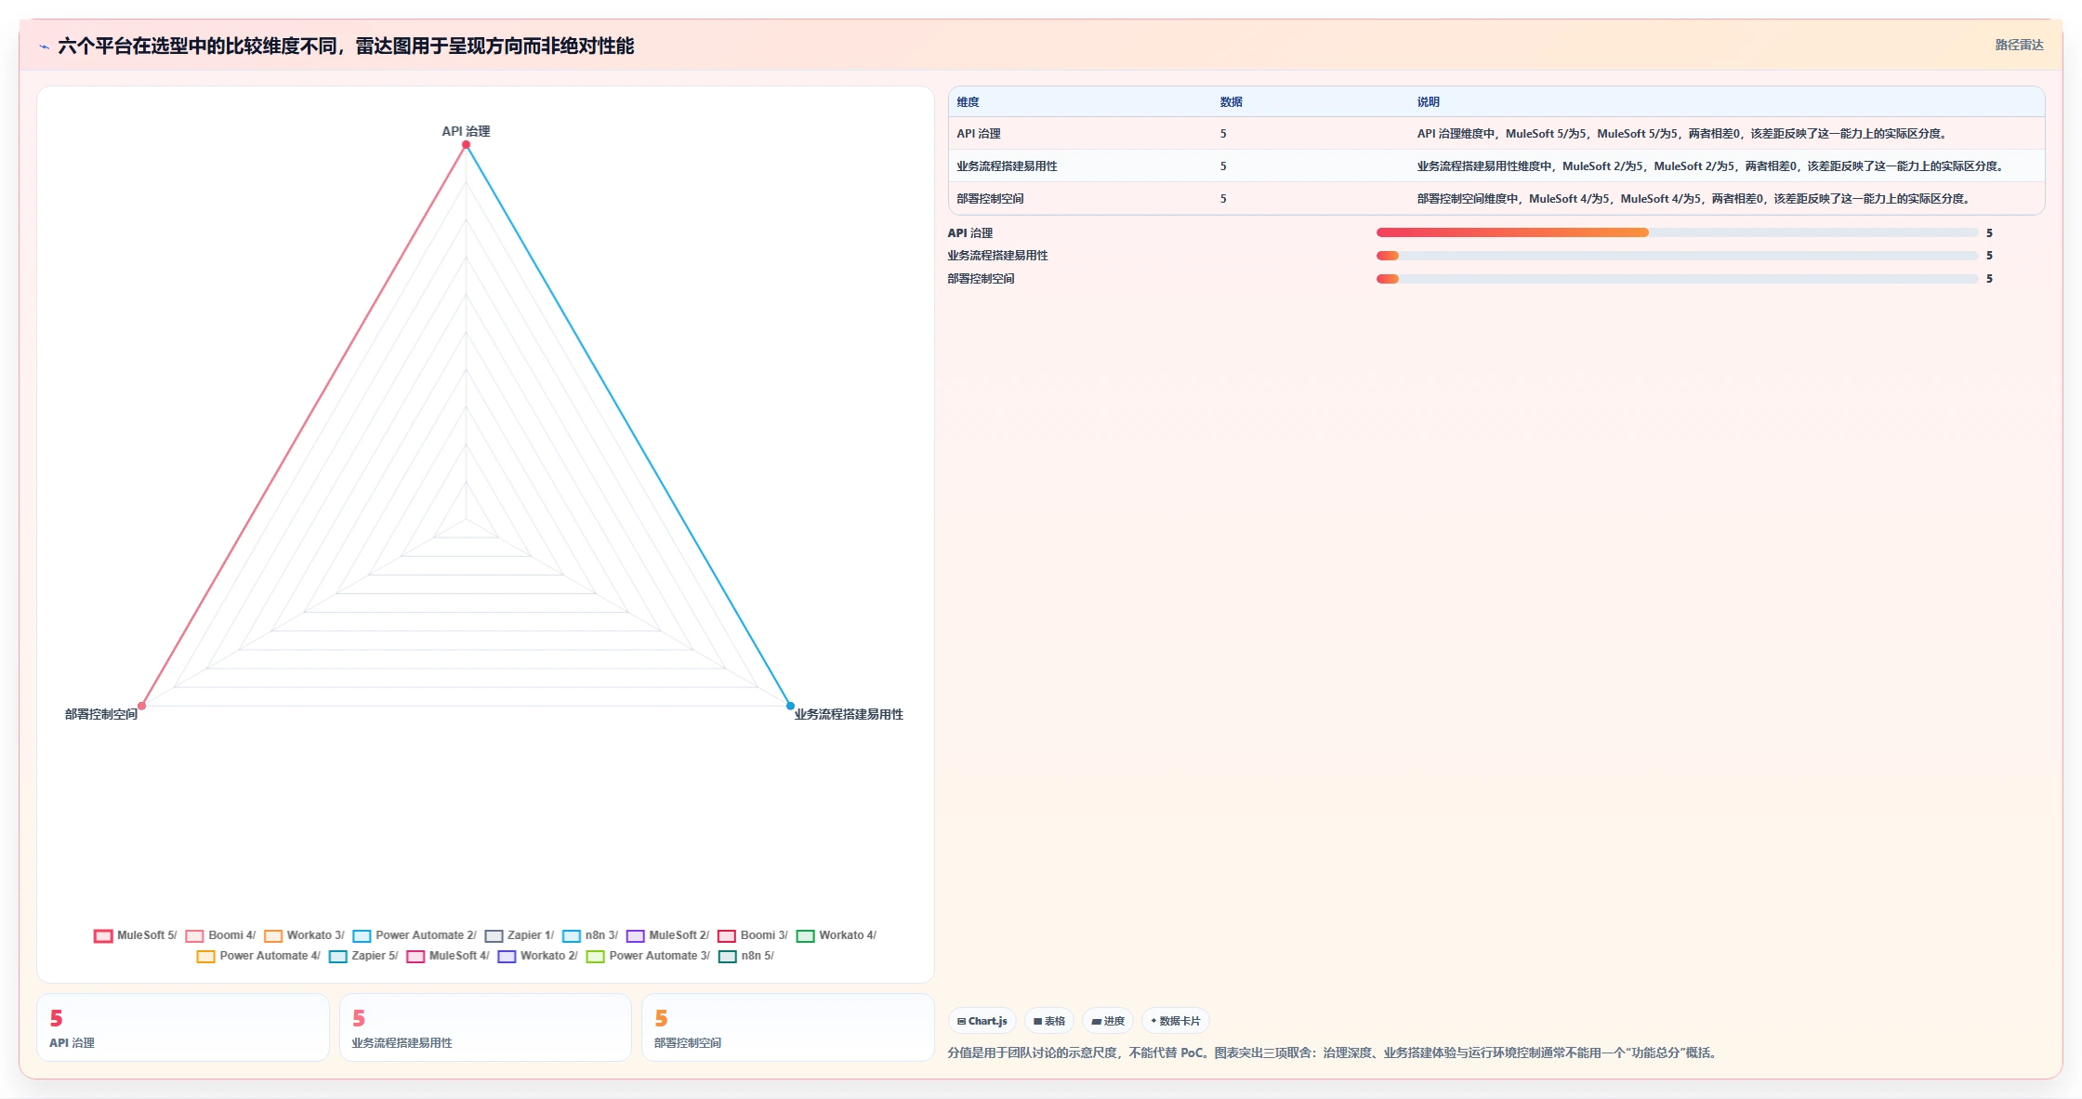
Task: Hide the Zapier 5/ legend series
Action: [x=363, y=956]
